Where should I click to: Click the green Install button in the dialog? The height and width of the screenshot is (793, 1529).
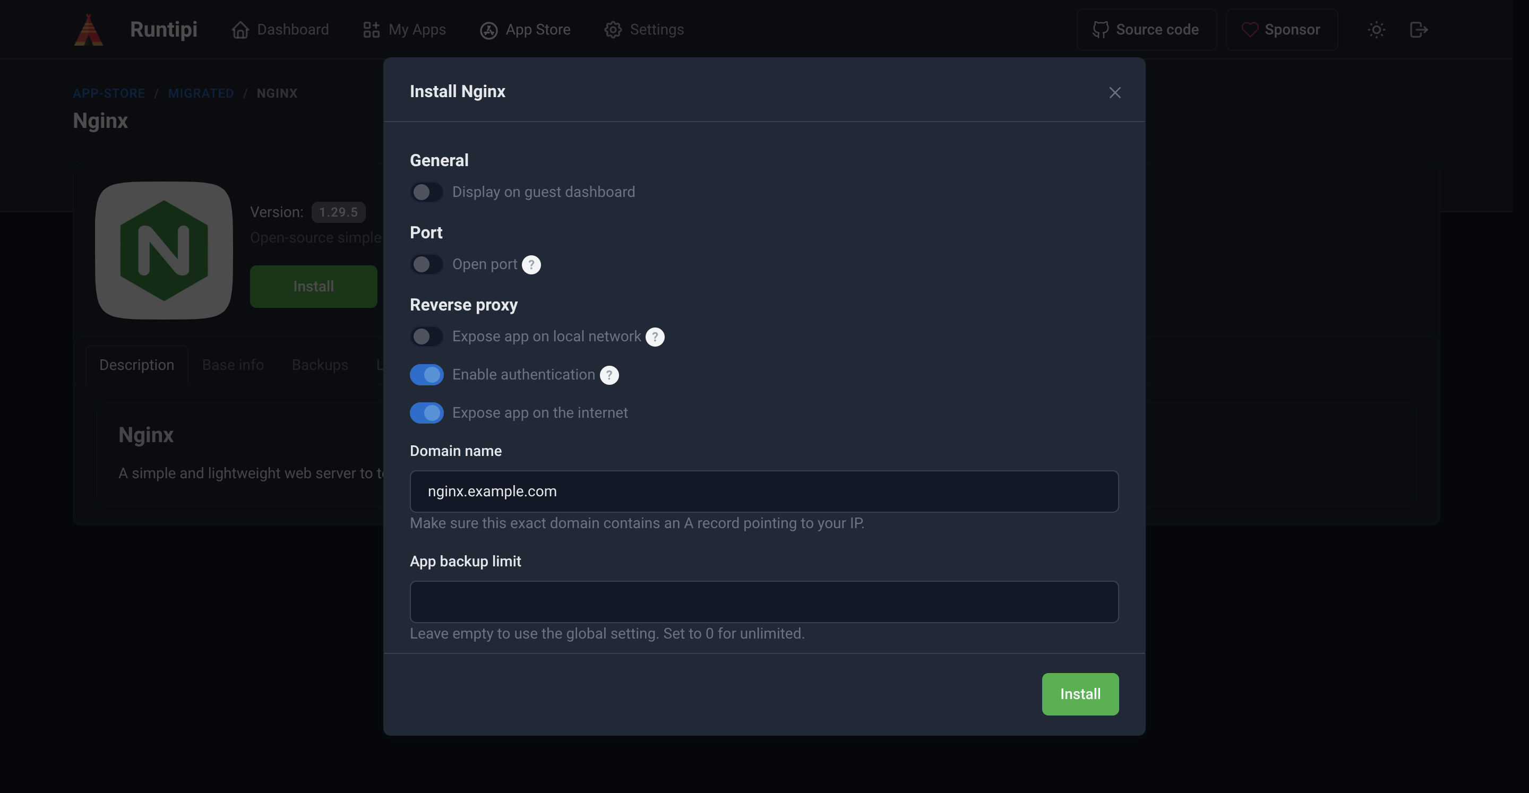tap(1079, 693)
